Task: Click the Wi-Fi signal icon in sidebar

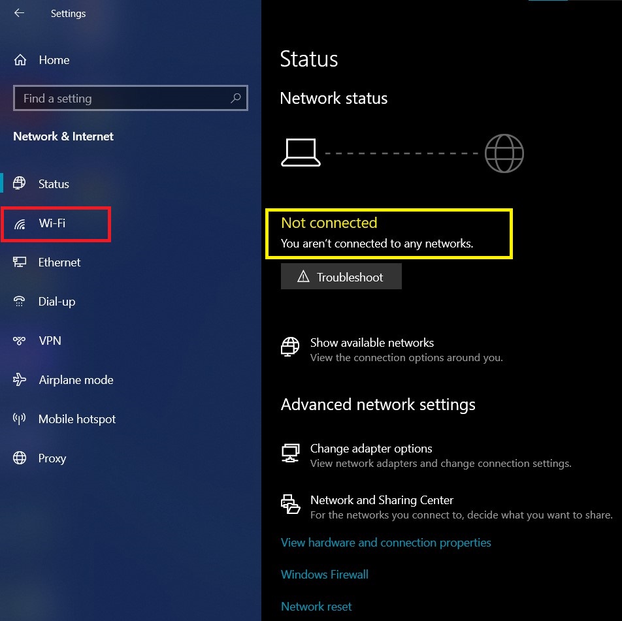Action: coord(20,224)
